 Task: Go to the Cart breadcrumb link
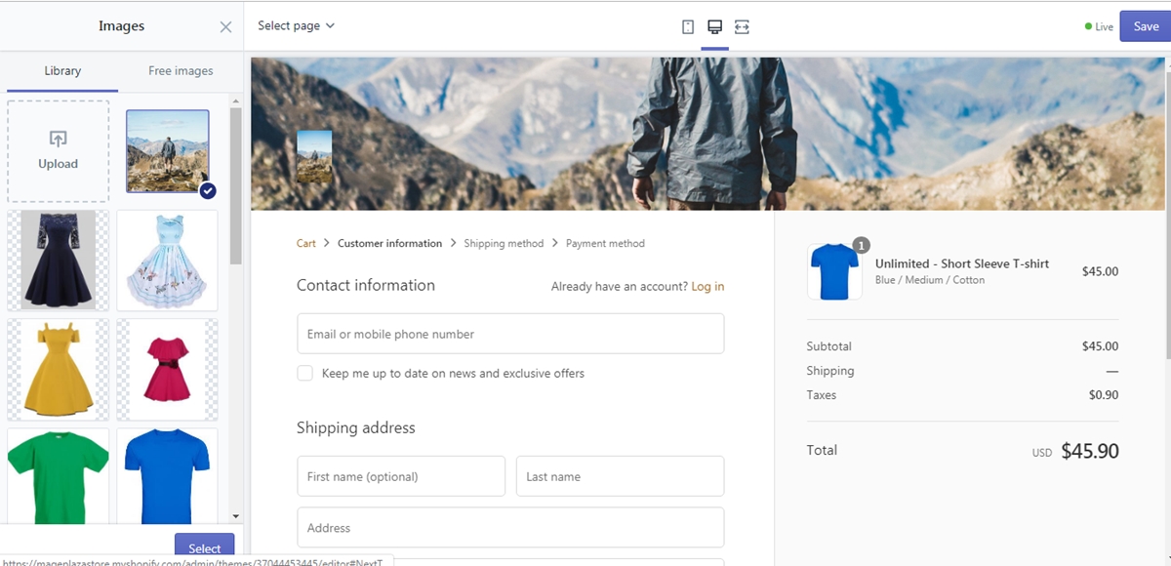tap(306, 243)
